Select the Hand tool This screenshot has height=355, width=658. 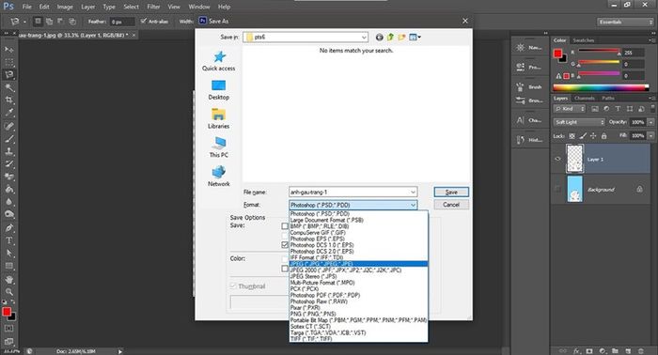(x=9, y=279)
